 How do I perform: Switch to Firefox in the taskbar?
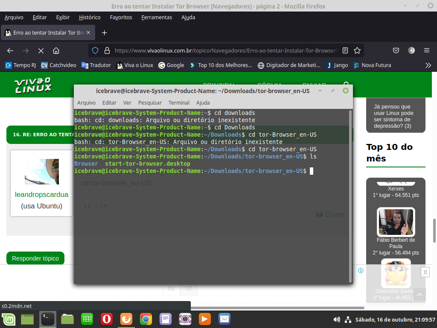click(126, 319)
